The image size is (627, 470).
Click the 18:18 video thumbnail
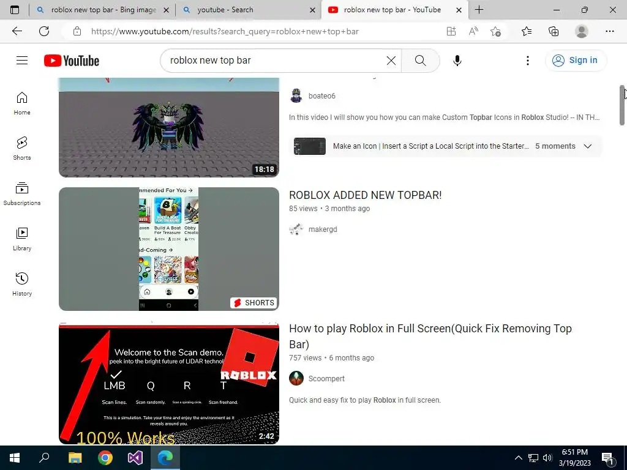point(169,127)
